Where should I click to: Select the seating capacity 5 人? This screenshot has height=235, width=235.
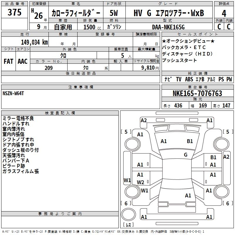point(126,56)
